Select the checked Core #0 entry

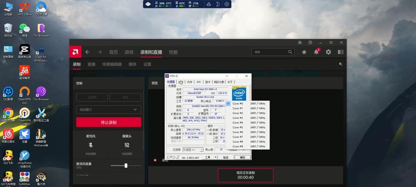coord(248,104)
